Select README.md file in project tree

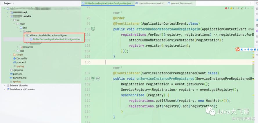point(19,78)
